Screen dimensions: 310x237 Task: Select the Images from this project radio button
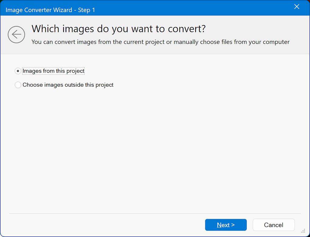pyautogui.click(x=18, y=71)
